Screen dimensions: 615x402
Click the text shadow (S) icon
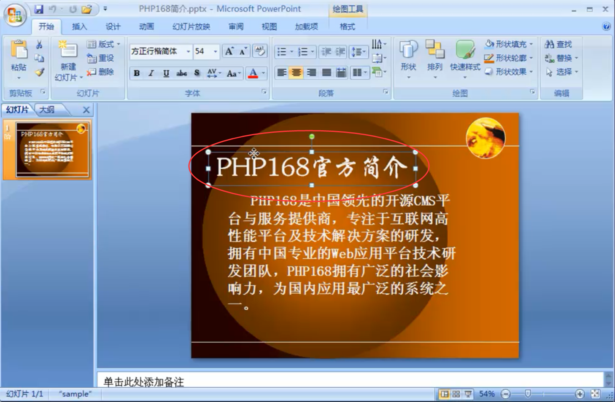click(197, 73)
